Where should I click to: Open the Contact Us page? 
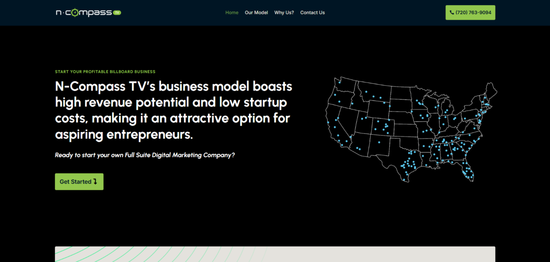(x=312, y=13)
